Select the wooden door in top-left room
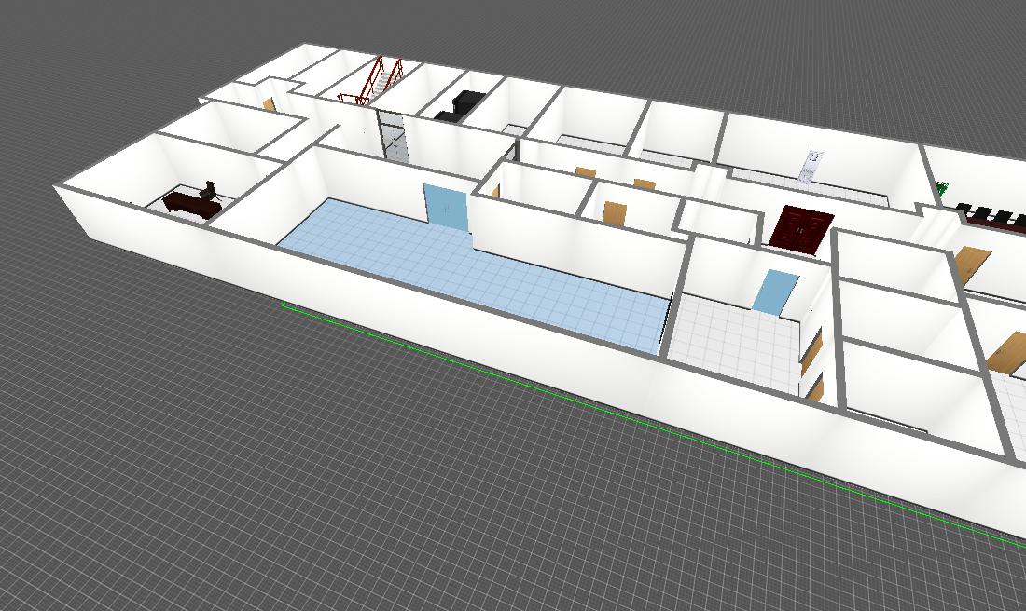 (269, 104)
